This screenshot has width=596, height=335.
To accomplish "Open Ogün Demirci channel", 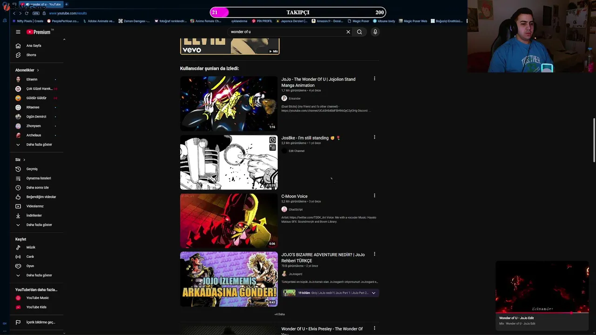I will pos(36,117).
